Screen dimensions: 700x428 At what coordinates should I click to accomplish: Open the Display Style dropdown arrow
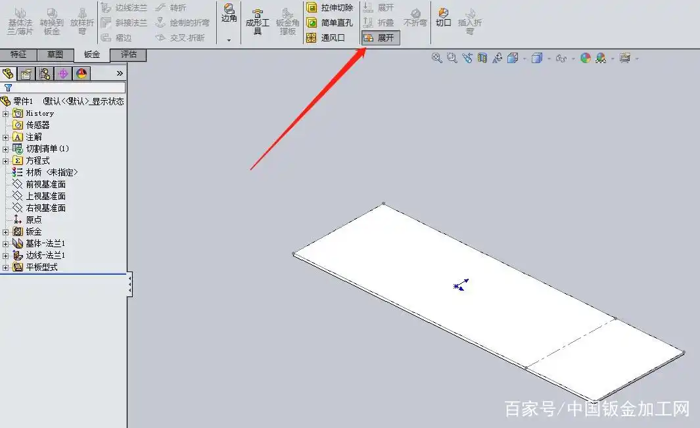click(549, 59)
